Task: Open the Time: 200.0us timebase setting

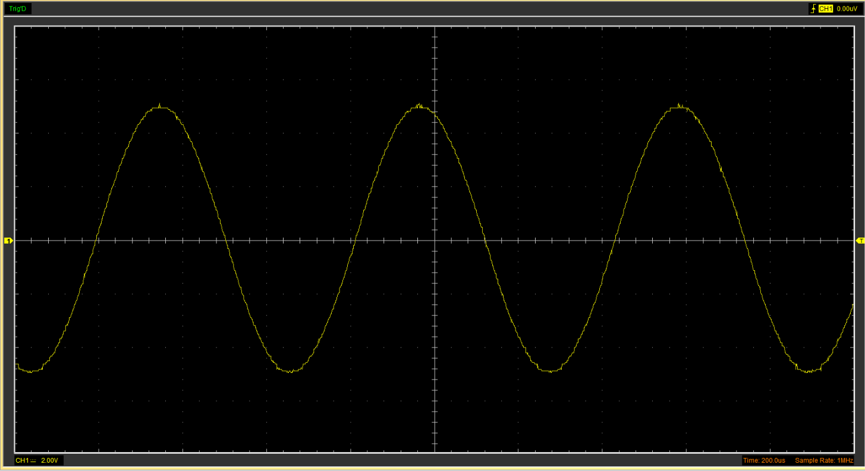Action: click(764, 461)
